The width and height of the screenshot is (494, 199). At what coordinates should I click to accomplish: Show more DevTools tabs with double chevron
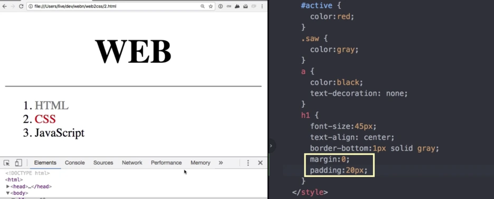[221, 163]
